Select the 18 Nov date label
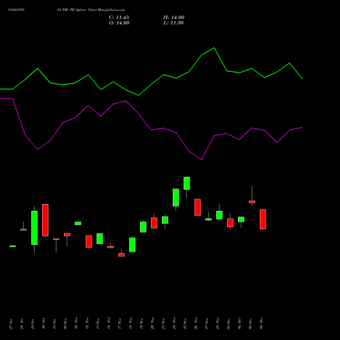This screenshot has width=340, height=340. pyautogui.click(x=131, y=323)
